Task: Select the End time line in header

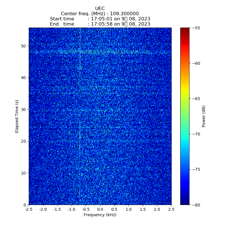Action: 100,24
